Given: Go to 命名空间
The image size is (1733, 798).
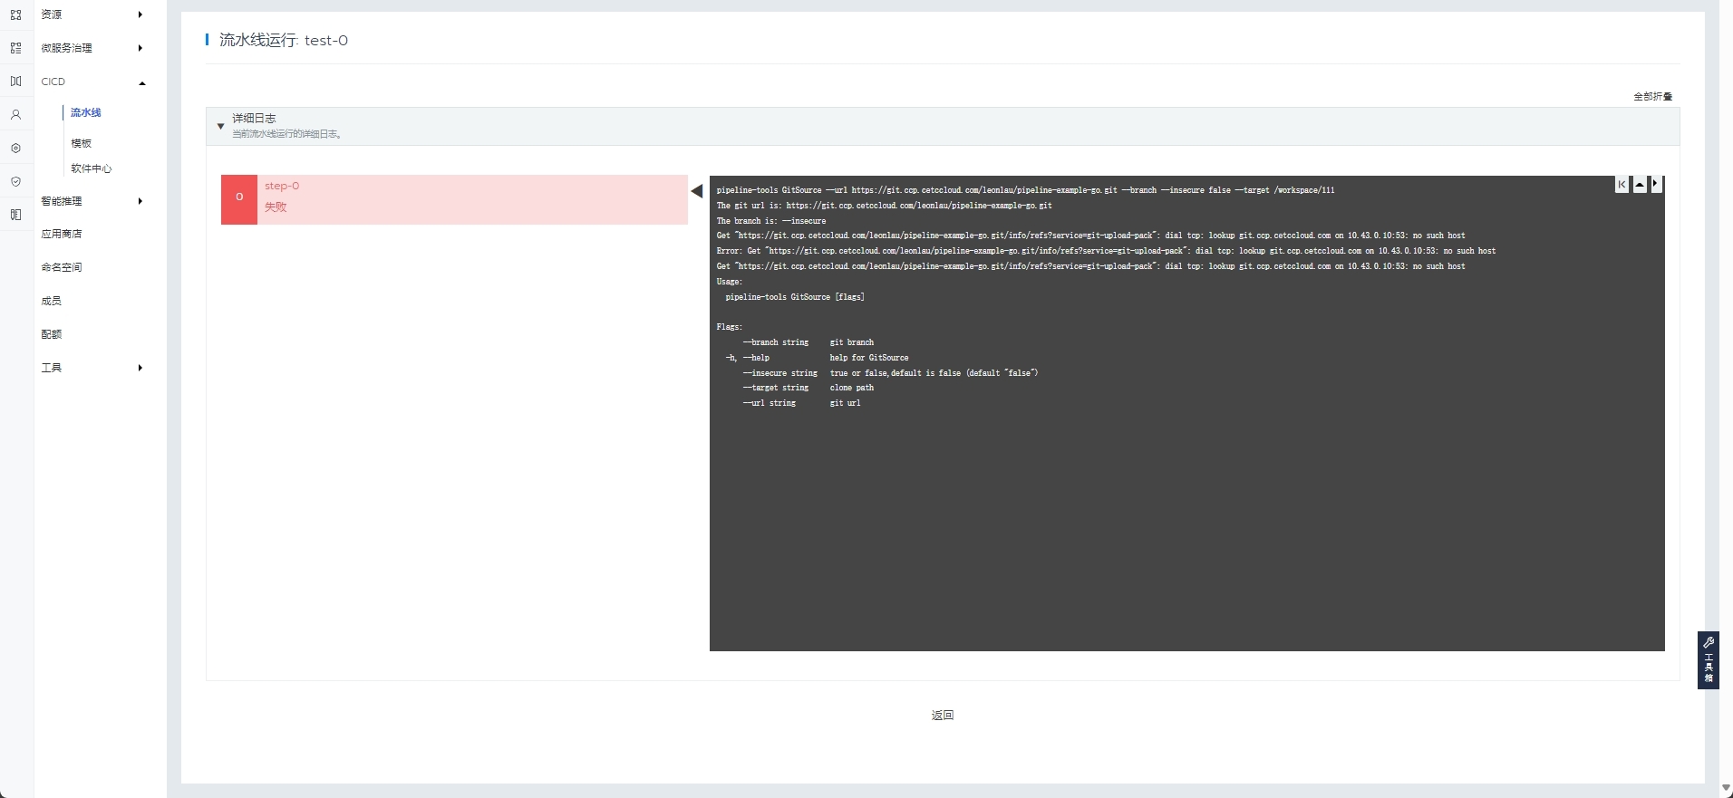Looking at the screenshot, I should tap(62, 267).
